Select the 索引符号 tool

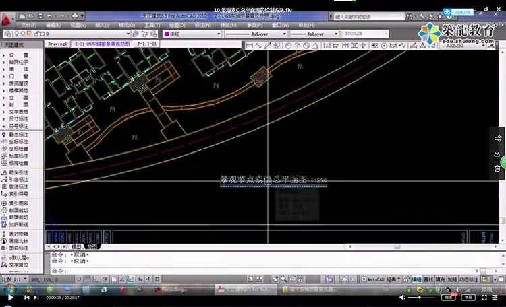coord(18,194)
